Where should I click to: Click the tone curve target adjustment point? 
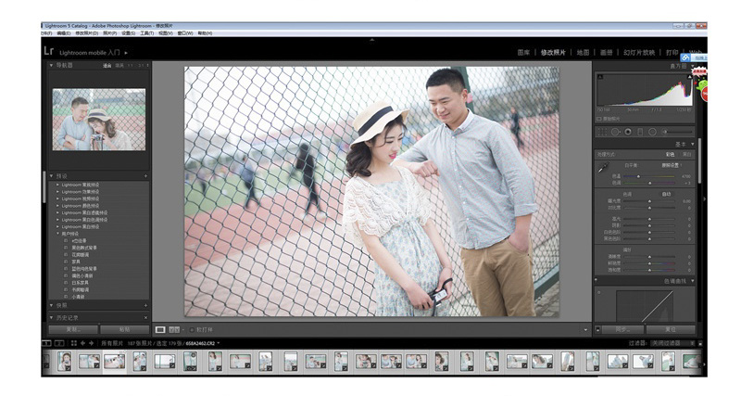pos(599,292)
